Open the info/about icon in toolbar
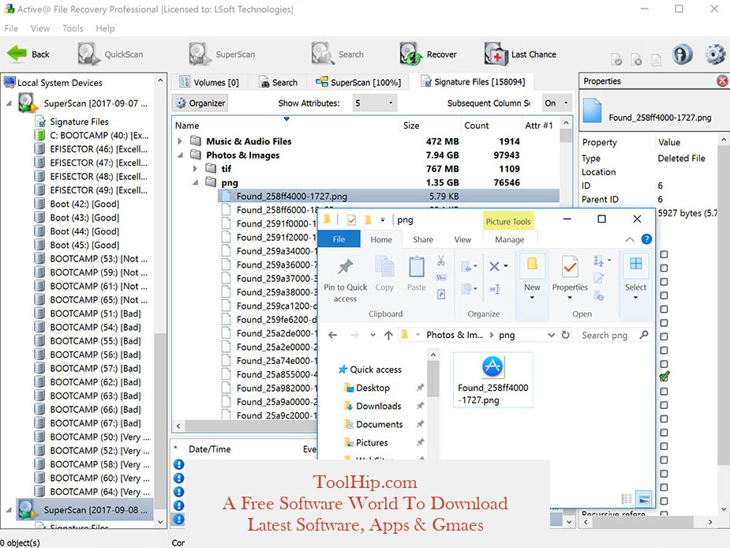This screenshot has height=548, width=730. point(682,54)
